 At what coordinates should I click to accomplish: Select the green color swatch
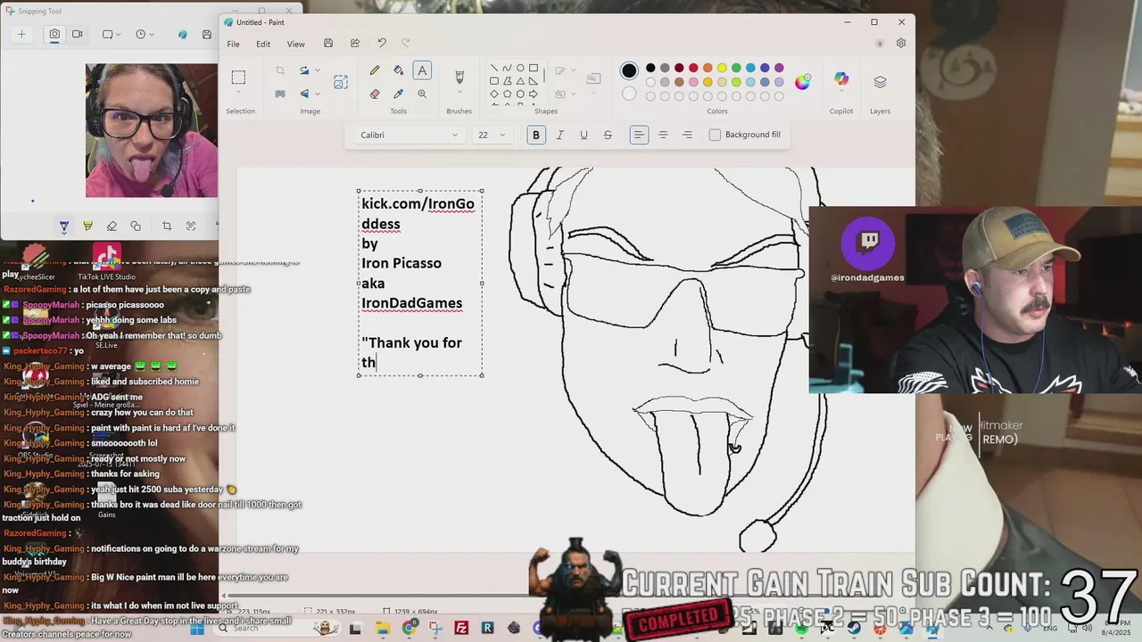[x=736, y=68]
